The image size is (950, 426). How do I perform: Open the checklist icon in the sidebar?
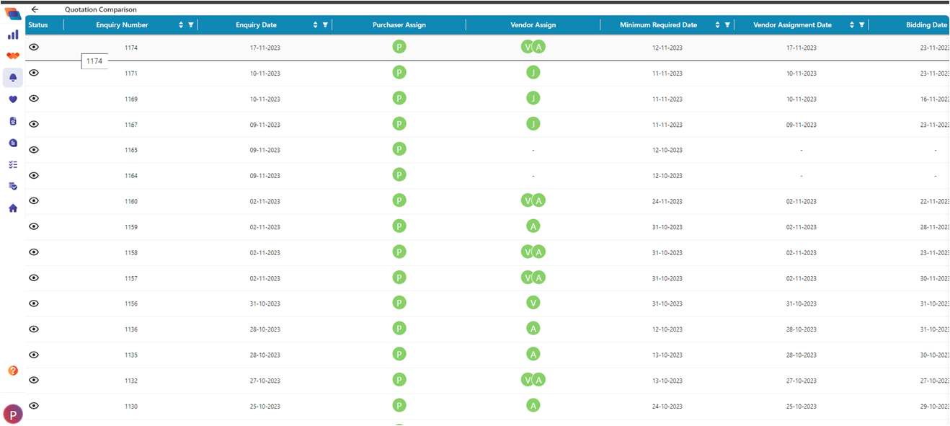[x=13, y=164]
